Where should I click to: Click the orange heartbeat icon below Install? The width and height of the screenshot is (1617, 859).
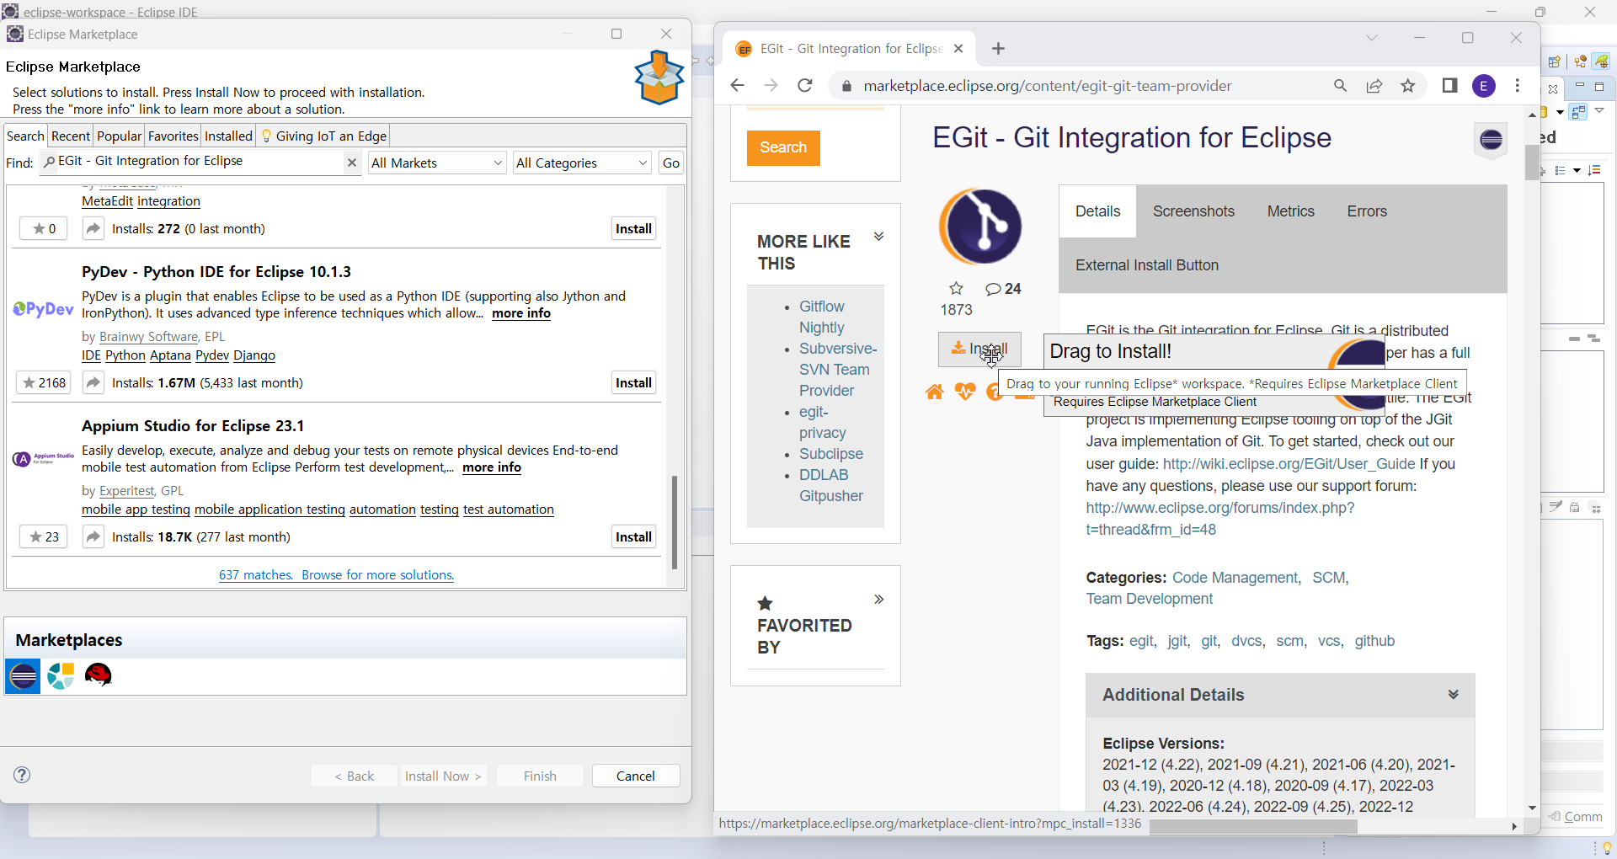(965, 392)
